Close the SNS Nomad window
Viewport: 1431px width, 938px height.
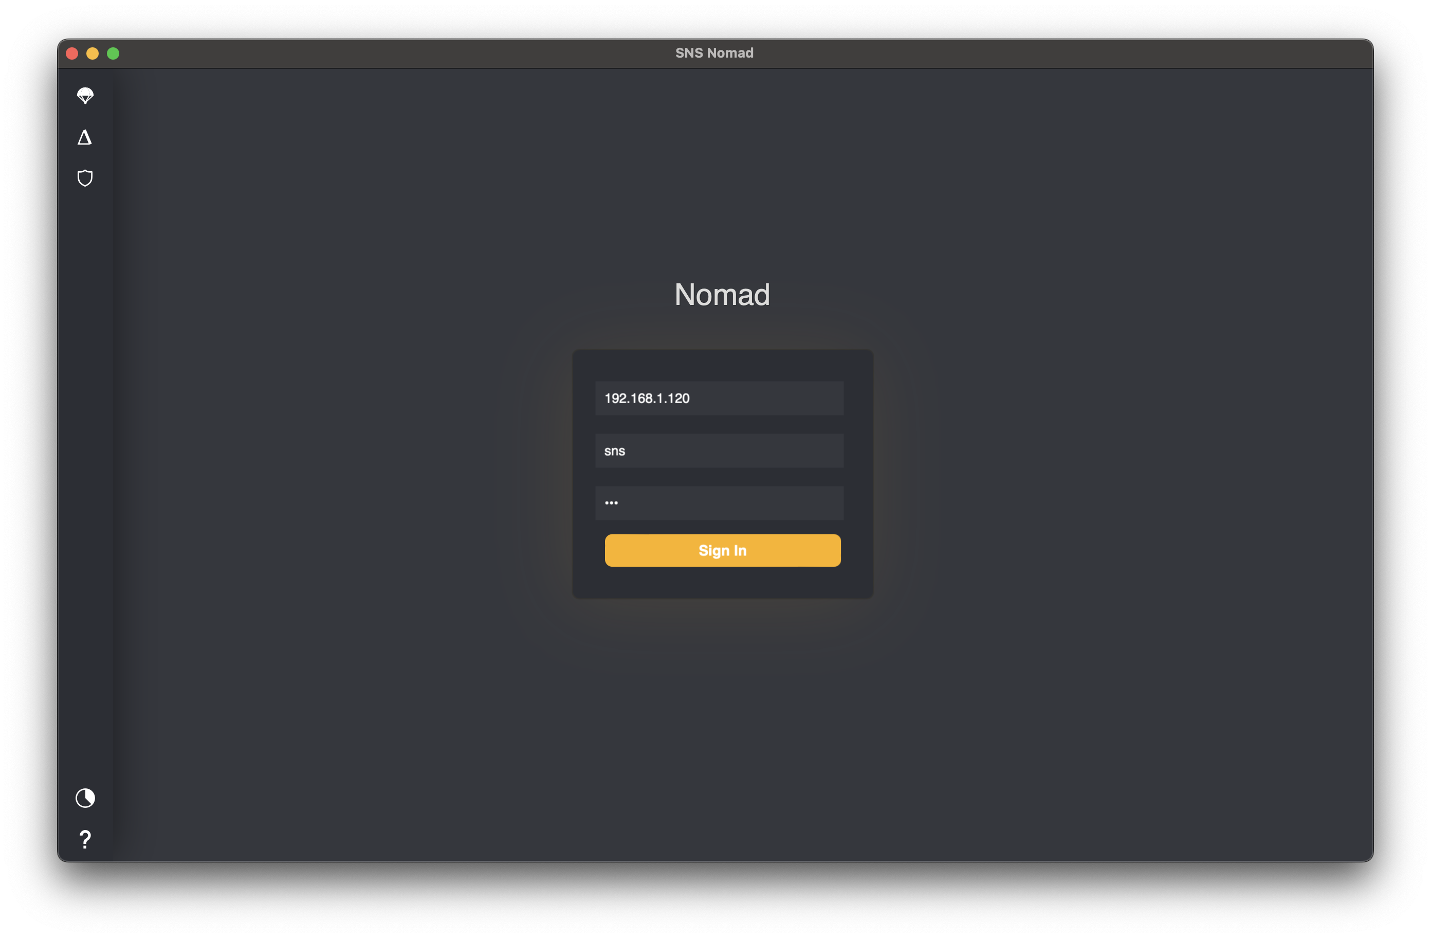pos(72,53)
